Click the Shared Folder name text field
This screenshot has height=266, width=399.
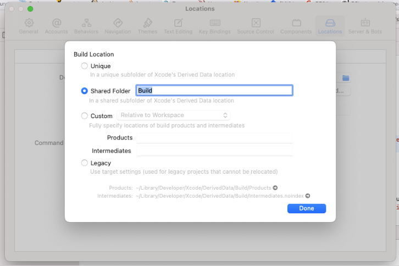214,91
